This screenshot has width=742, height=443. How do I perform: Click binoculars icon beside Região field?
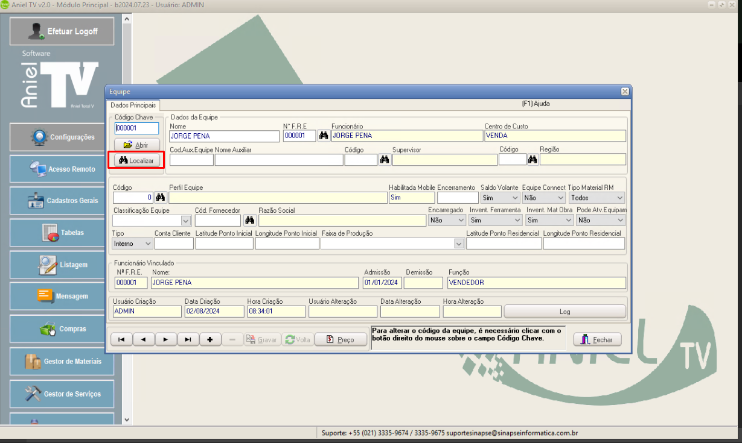tap(533, 160)
